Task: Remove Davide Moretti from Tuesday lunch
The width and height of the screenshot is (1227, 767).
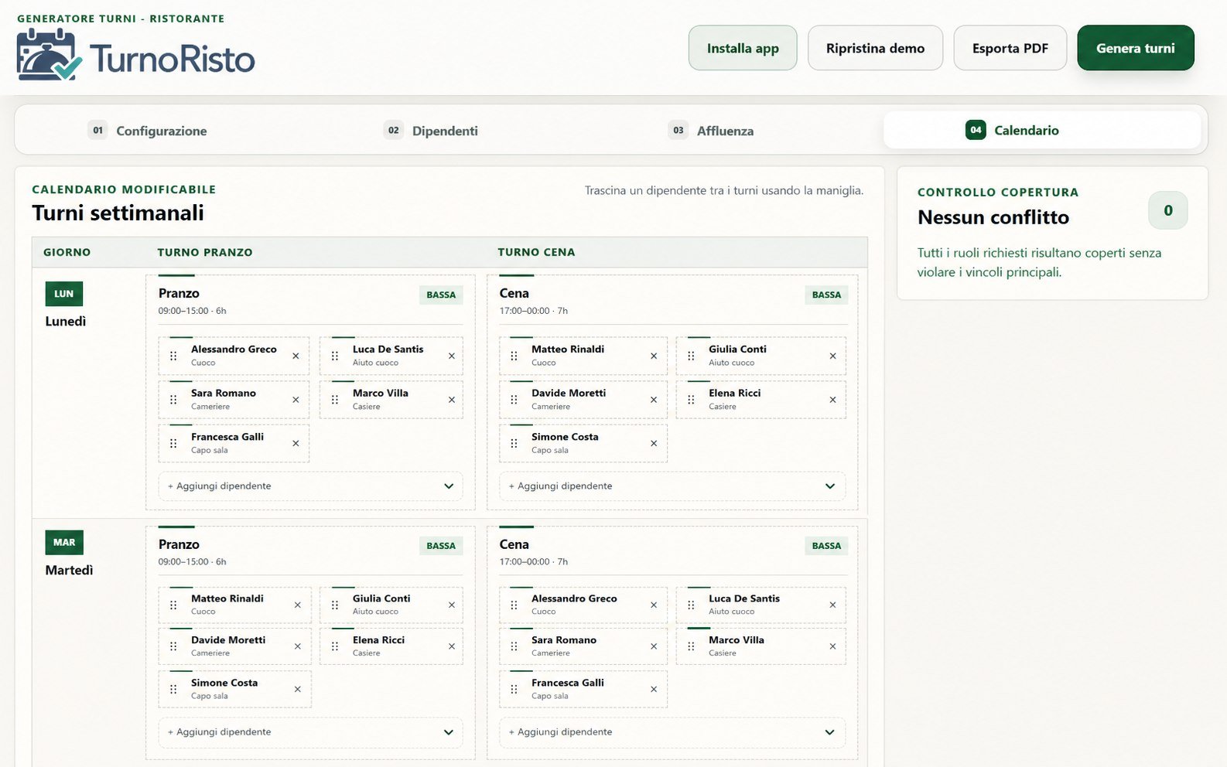Action: click(x=298, y=646)
